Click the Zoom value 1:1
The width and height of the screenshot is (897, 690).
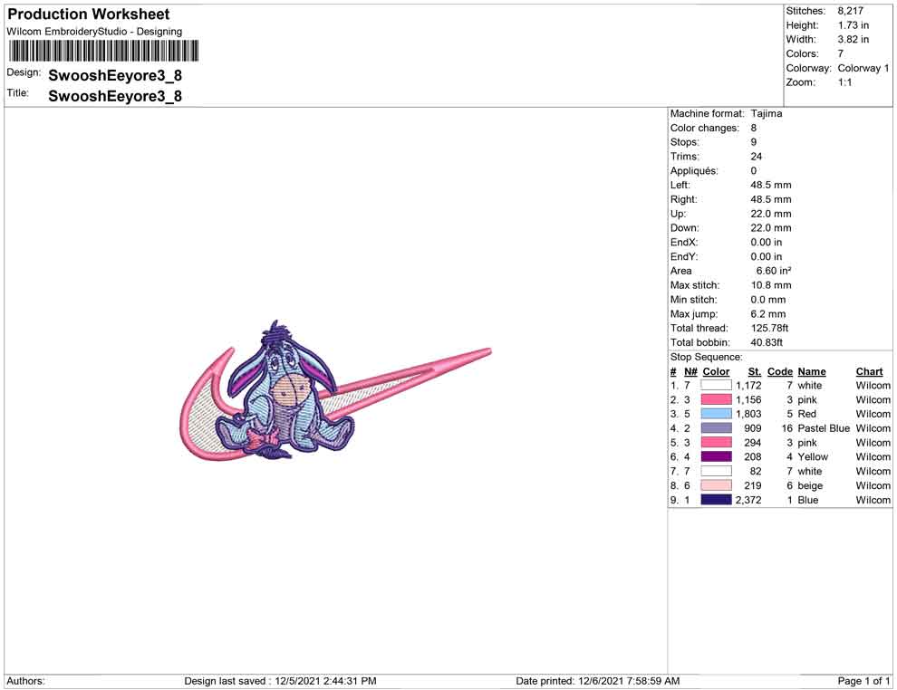pyautogui.click(x=845, y=82)
